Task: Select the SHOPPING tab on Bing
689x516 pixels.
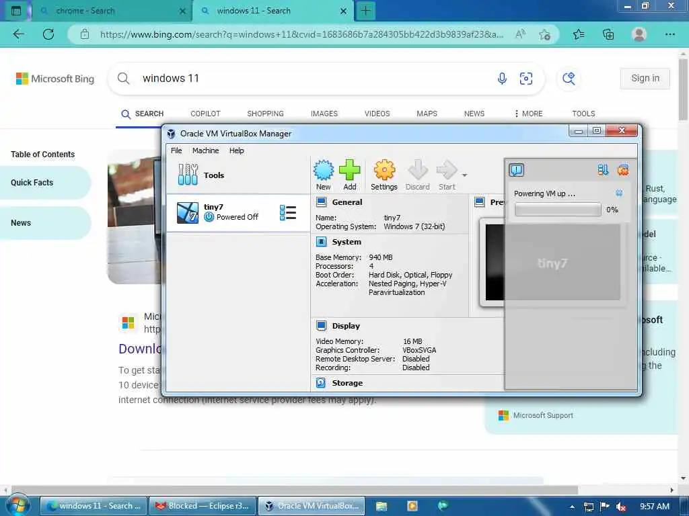Action: 265,114
